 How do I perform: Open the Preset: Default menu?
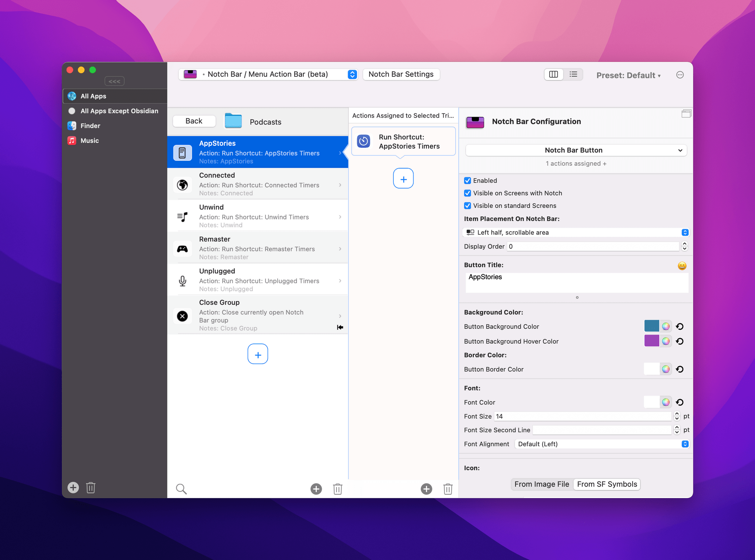coord(628,75)
